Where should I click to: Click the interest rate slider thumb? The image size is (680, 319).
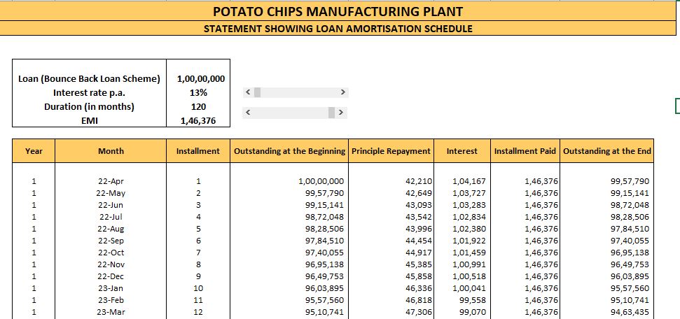[257, 92]
